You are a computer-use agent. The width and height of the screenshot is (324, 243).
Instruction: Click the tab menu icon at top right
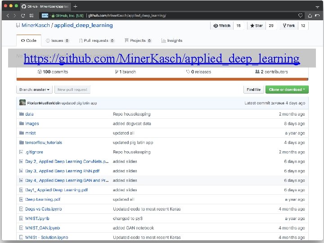click(x=317, y=7)
